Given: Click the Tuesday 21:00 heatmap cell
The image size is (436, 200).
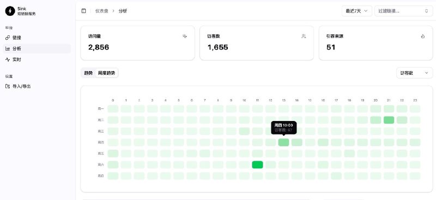Looking at the screenshot, I should [x=389, y=120].
